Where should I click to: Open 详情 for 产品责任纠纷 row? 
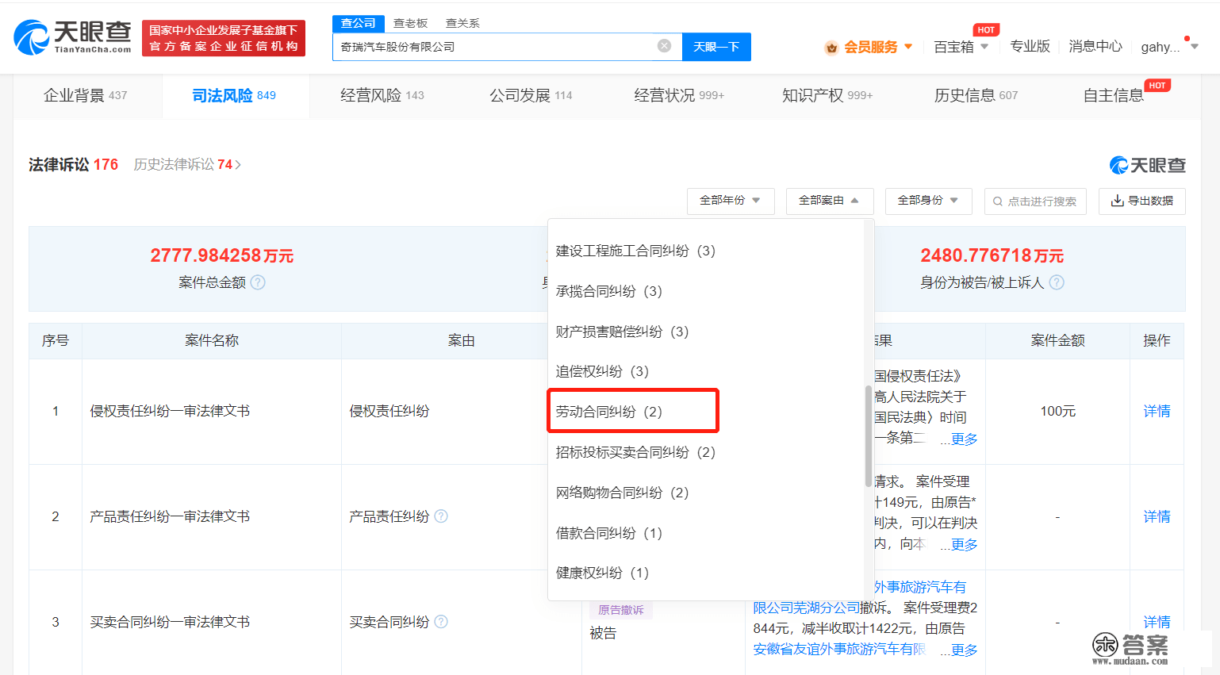1157,516
